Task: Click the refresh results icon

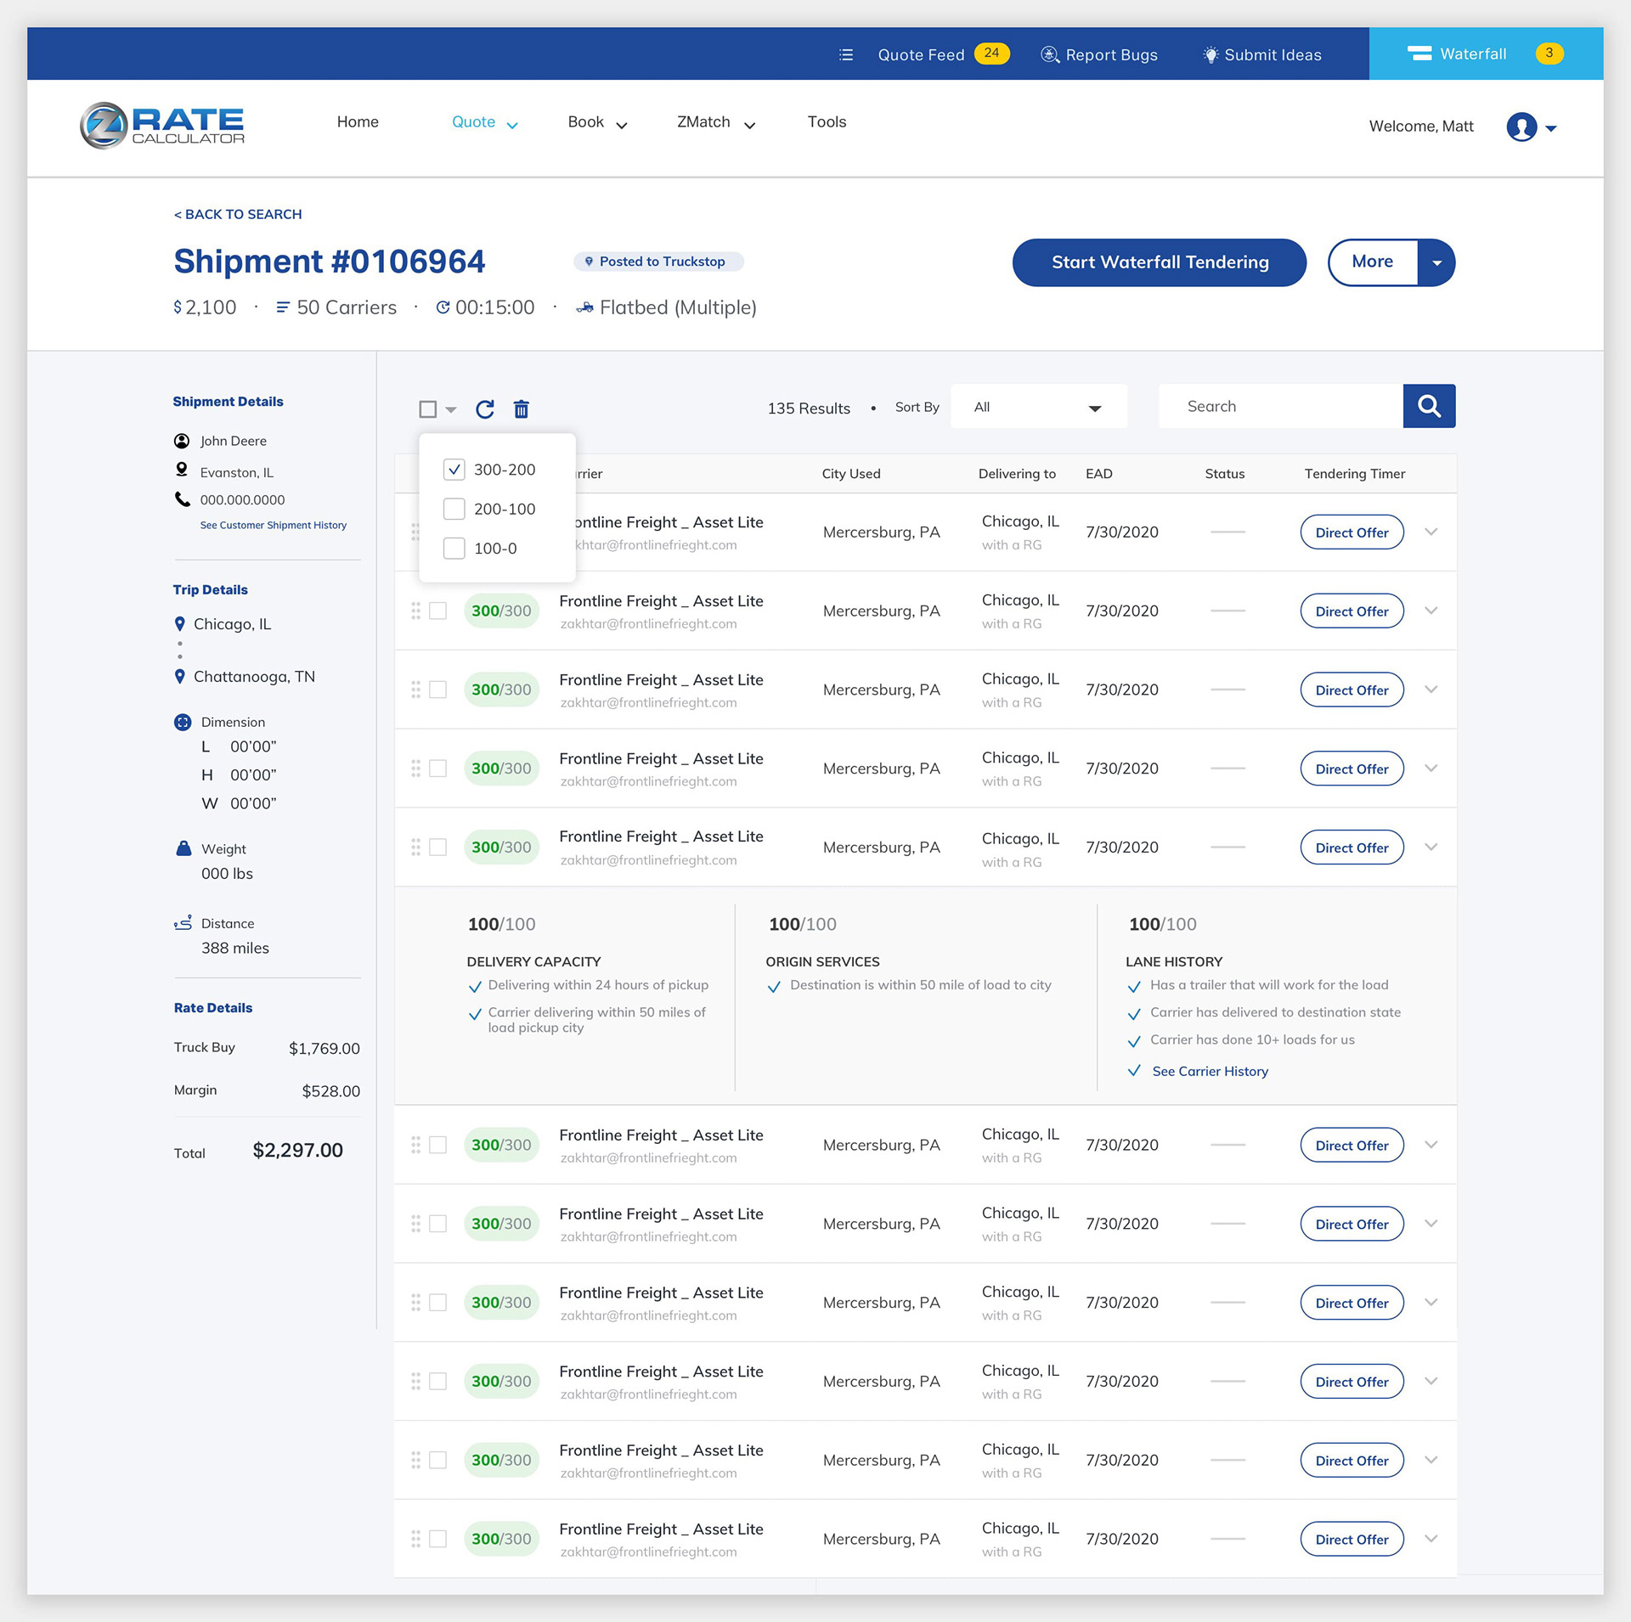Action: tap(485, 409)
